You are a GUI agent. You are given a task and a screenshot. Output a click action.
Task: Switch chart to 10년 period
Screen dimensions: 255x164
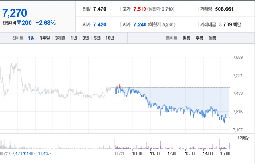(110, 38)
